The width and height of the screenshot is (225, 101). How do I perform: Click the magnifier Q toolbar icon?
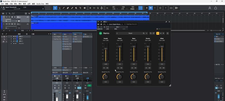point(98,8)
